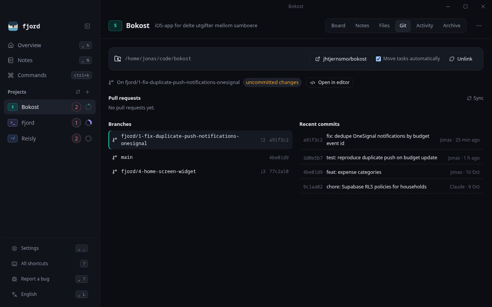Open commit feat: expense categories
The image size is (492, 307).
click(x=391, y=172)
